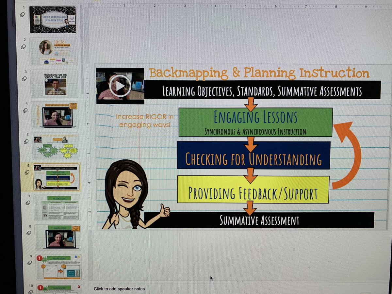Click the linked-slide icon beside slide 1
This screenshot has height=294, width=392.
point(22,14)
